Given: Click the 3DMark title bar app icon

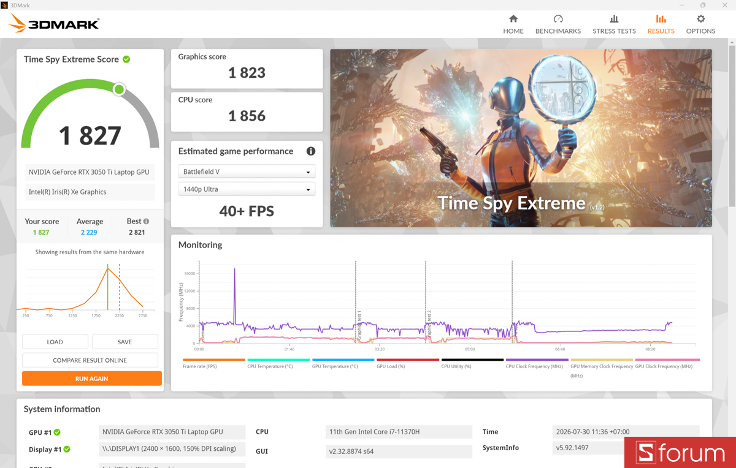Looking at the screenshot, I should tap(5, 5).
